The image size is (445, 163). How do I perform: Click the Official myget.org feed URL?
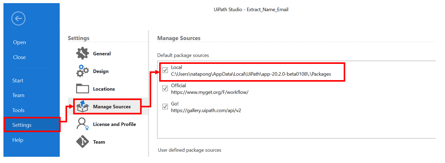(210, 92)
